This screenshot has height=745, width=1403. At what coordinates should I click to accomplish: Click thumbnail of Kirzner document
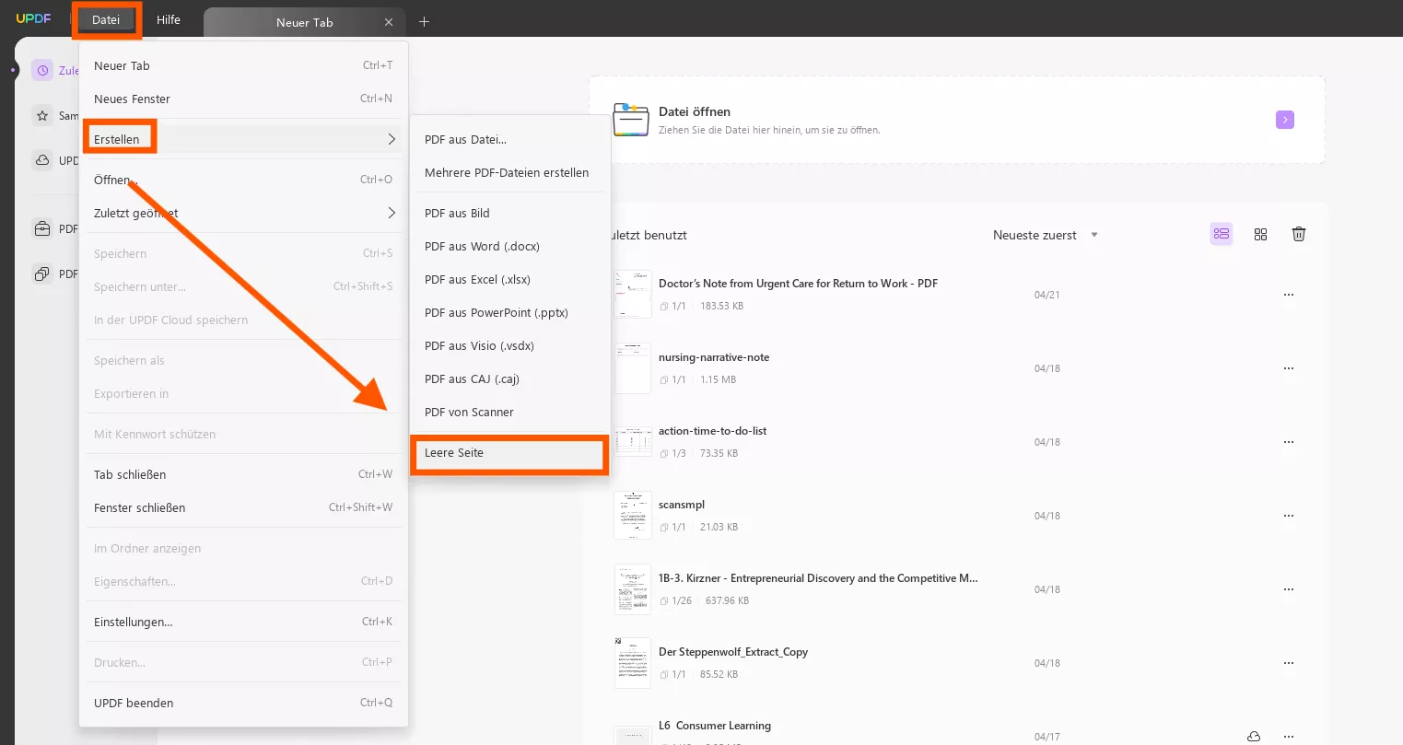633,589
